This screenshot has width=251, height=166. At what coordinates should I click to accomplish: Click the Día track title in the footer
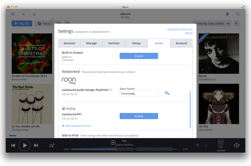[124, 141]
